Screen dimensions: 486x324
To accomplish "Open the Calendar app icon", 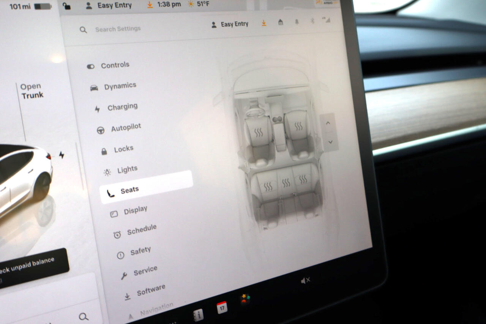I will click(x=222, y=307).
